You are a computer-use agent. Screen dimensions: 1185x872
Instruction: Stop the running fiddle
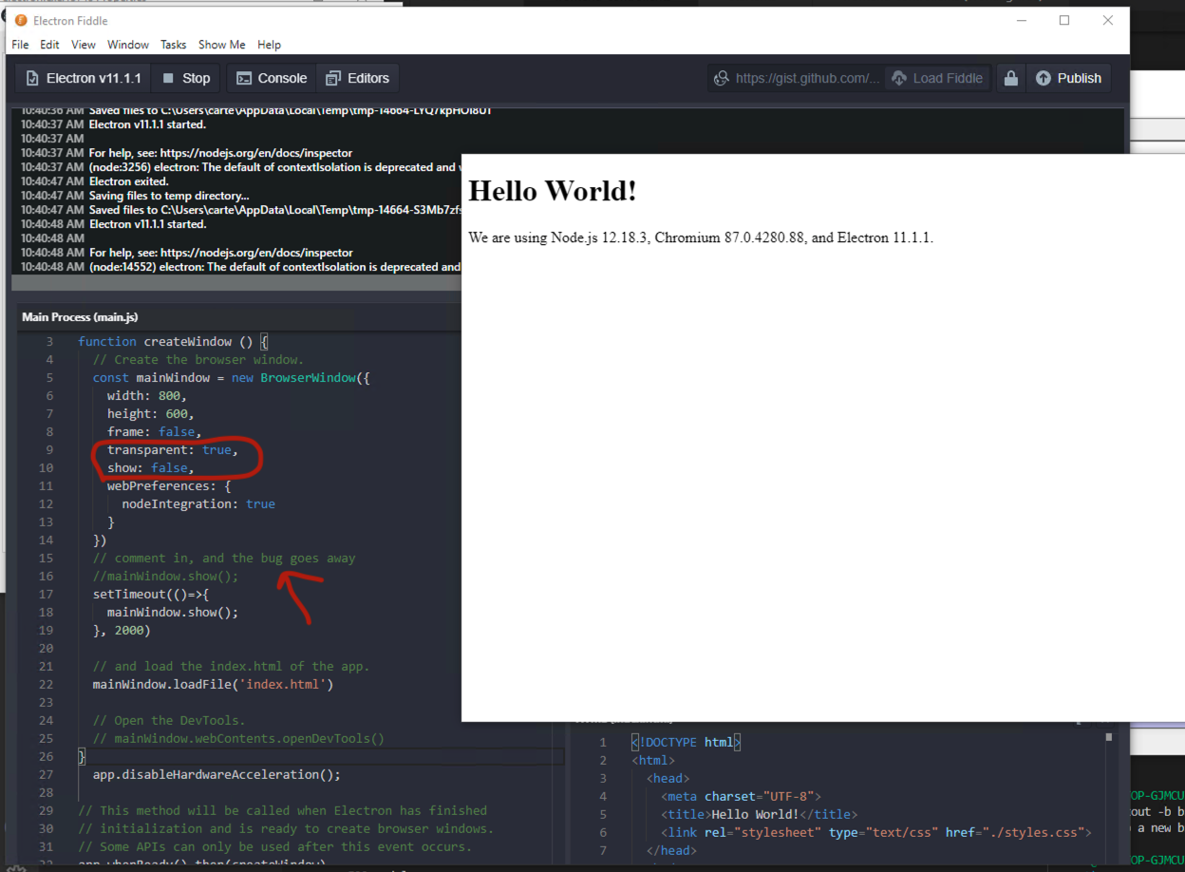pyautogui.click(x=185, y=78)
